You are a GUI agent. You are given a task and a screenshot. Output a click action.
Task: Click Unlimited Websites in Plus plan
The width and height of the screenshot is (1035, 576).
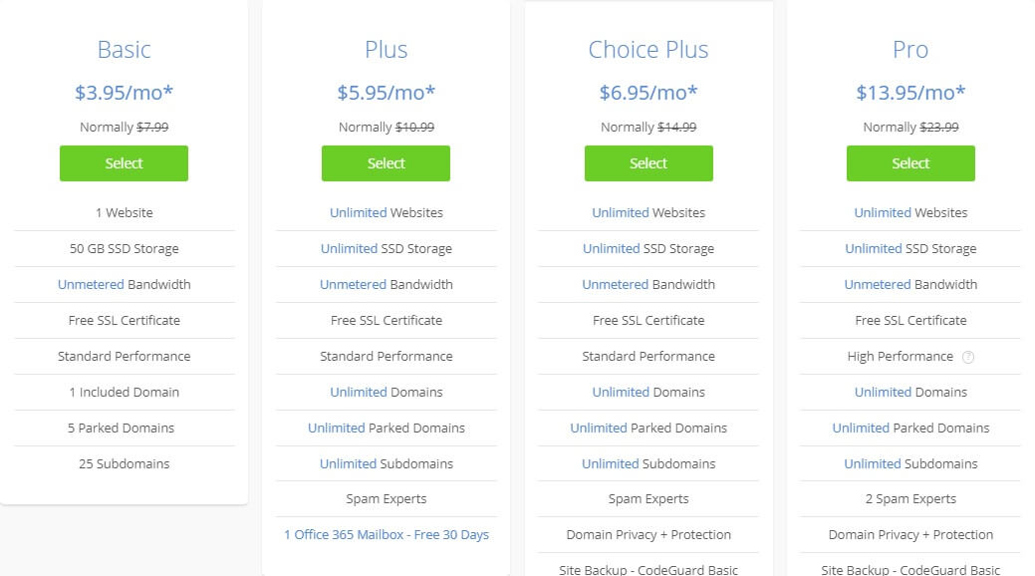coord(387,212)
